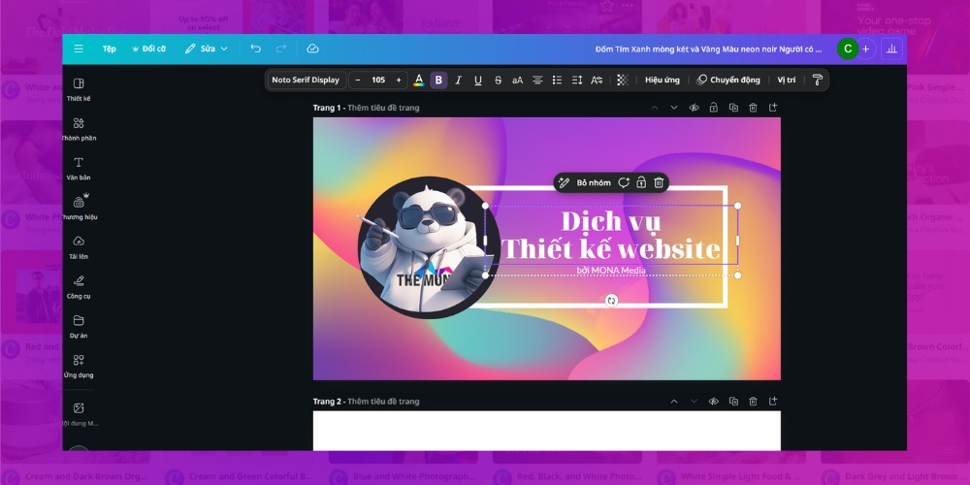970x485 pixels.
Task: Decrease the font size with minus
Action: [358, 80]
